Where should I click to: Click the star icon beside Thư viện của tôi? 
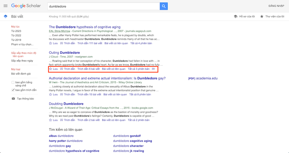[262, 16]
